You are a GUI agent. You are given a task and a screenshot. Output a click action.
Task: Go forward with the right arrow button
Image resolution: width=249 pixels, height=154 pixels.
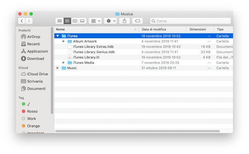point(29,21)
